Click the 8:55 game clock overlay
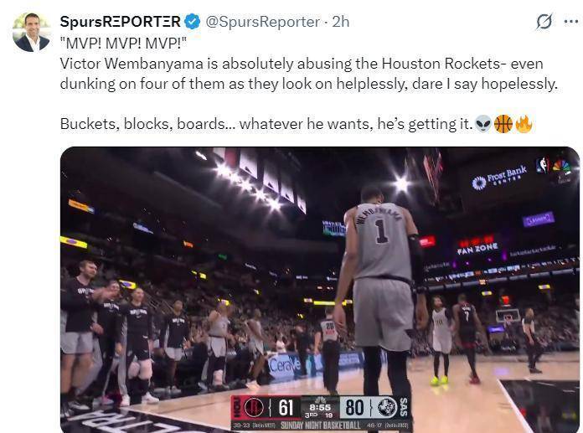The image size is (583, 433). coord(320,407)
